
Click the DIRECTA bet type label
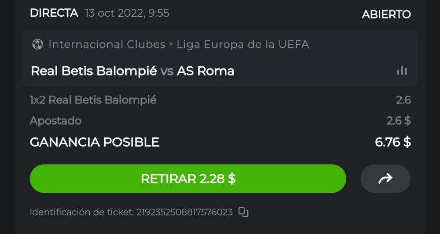coord(54,13)
